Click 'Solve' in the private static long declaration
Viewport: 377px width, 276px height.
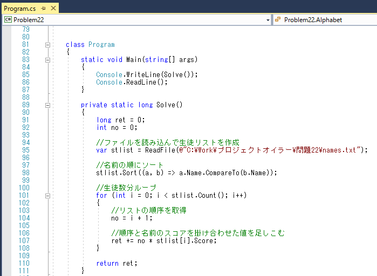coord(166,105)
